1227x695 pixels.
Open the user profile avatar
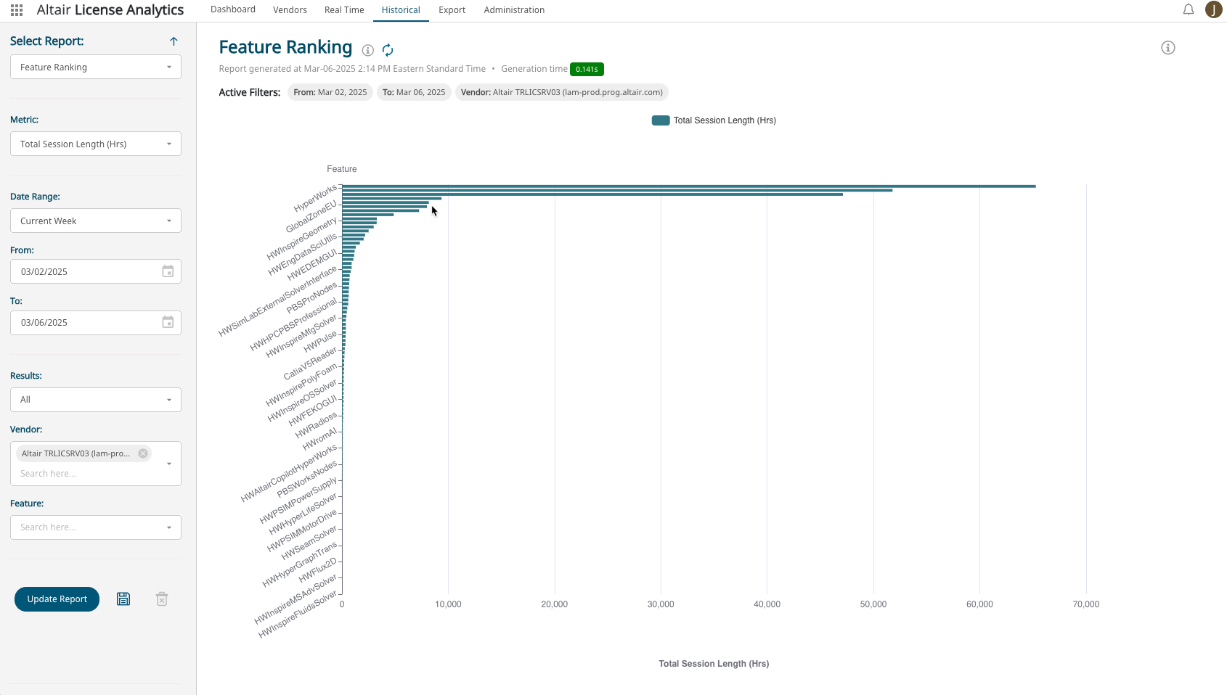(x=1213, y=9)
